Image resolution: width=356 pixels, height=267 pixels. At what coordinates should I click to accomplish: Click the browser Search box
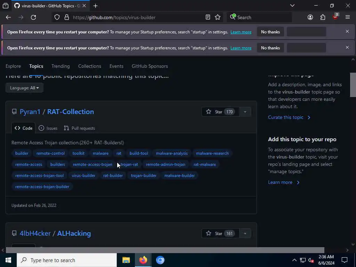259,17
